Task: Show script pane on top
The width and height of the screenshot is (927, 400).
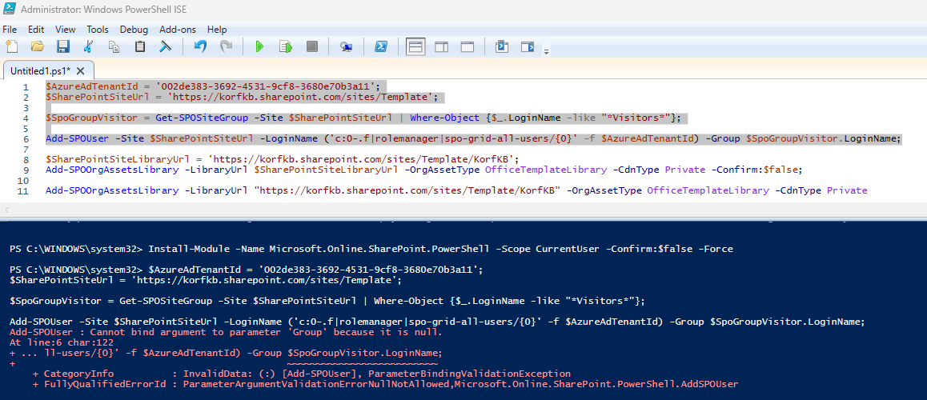Action: pyautogui.click(x=415, y=46)
